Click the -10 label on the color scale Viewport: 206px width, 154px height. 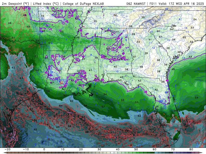point(26,149)
